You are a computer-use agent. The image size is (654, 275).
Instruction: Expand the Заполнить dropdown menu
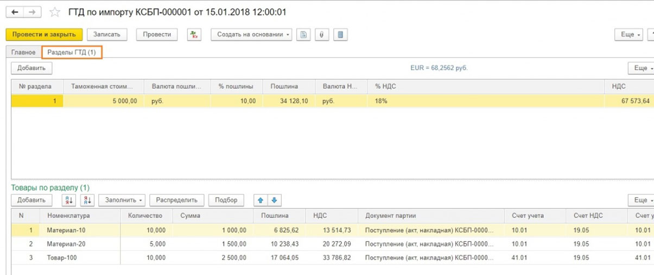click(124, 200)
